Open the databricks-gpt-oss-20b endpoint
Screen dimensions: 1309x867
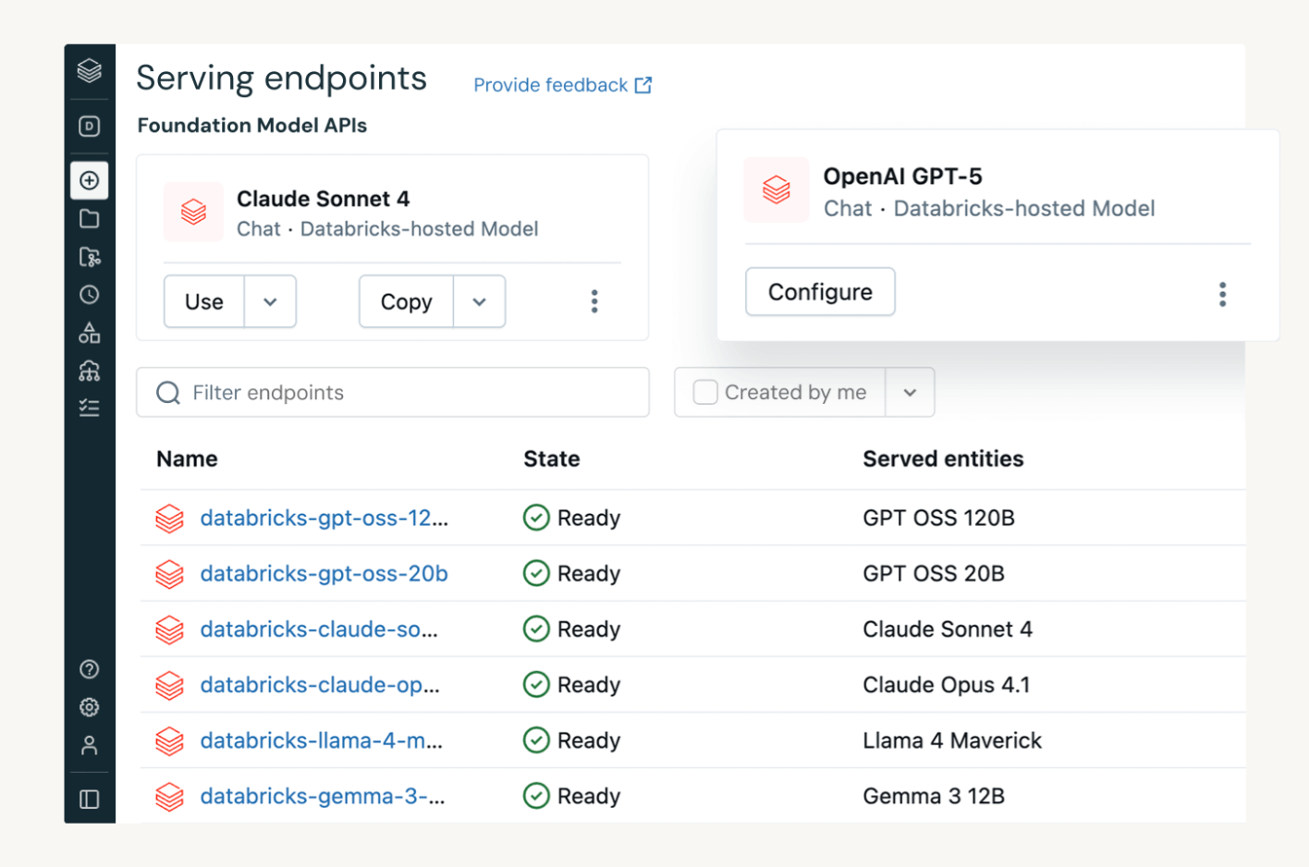324,574
